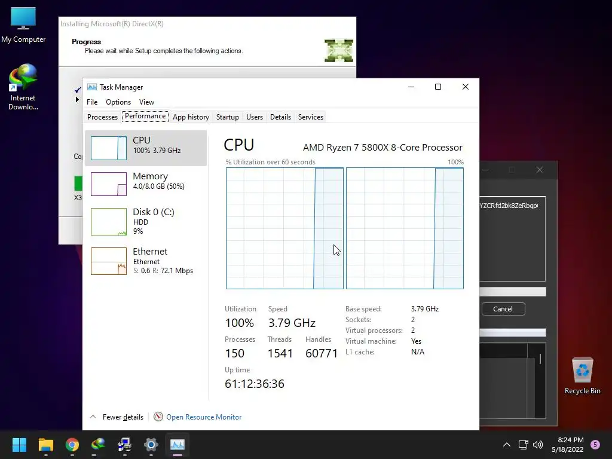This screenshot has height=459, width=612.
Task: Collapse with Fewer details
Action: [117, 417]
